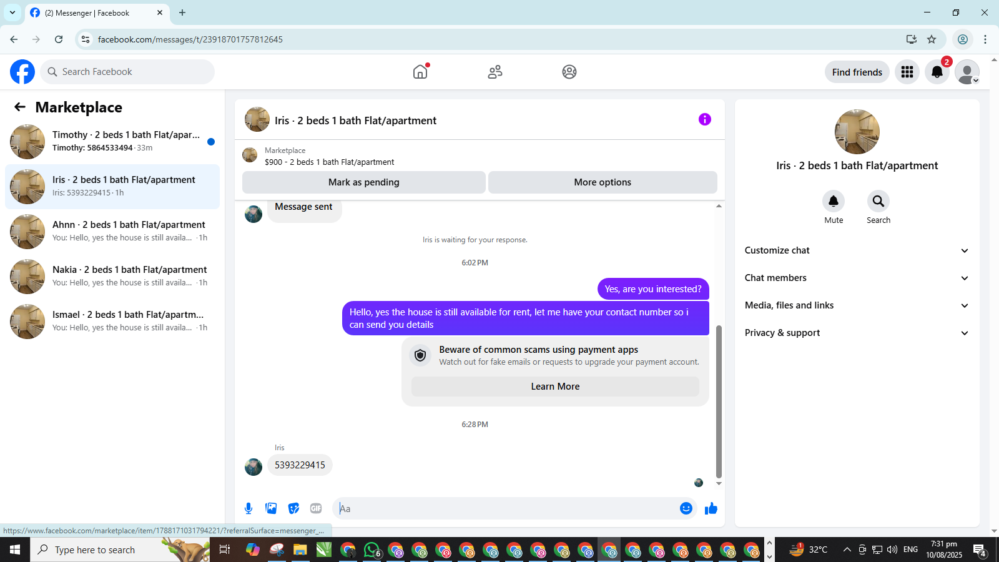Expand Media, files and links section
Image resolution: width=999 pixels, height=562 pixels.
857,305
